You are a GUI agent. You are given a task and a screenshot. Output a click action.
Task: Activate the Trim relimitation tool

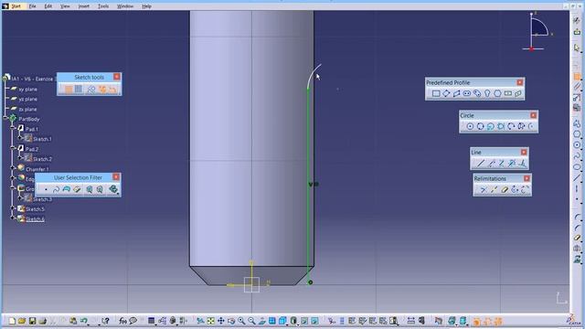[x=484, y=189]
